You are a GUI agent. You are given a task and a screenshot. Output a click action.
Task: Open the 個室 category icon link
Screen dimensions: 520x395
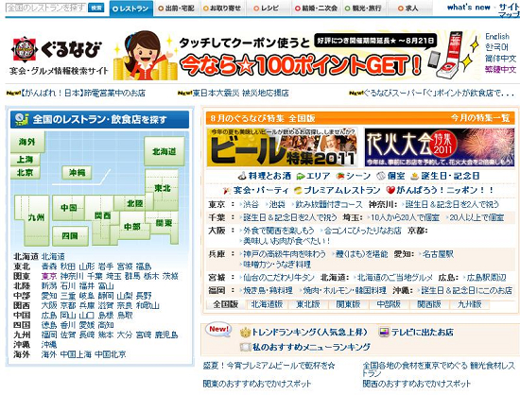point(381,176)
